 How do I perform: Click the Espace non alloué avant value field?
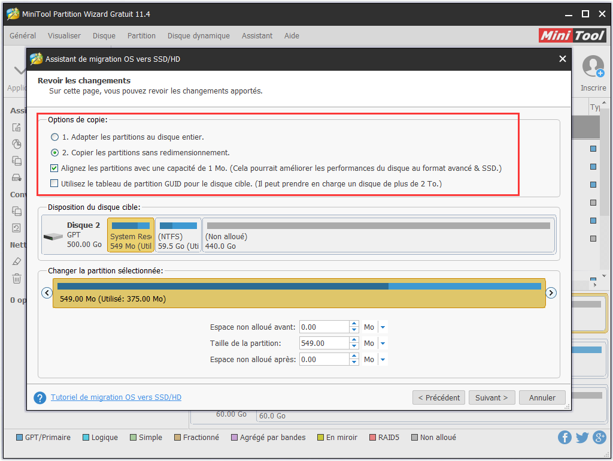[324, 327]
